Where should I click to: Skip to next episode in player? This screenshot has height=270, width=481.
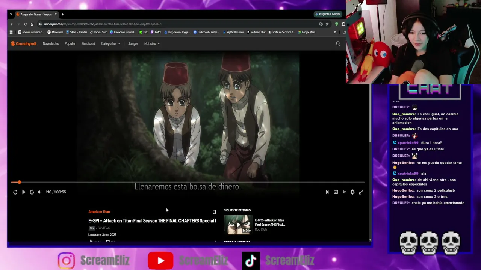point(327,192)
